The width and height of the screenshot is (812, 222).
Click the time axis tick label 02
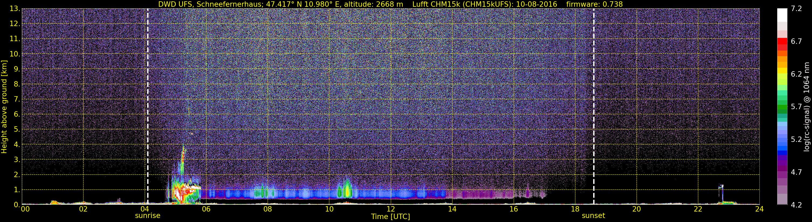(x=83, y=209)
